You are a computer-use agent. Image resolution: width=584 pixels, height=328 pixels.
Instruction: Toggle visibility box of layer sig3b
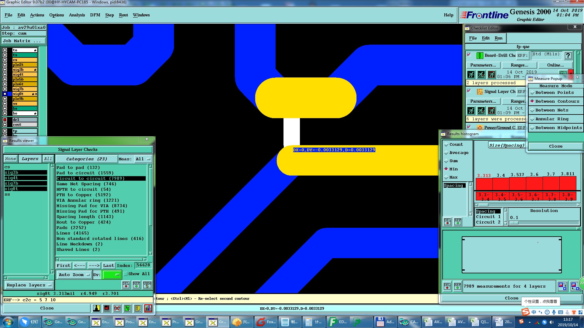(x=5, y=70)
